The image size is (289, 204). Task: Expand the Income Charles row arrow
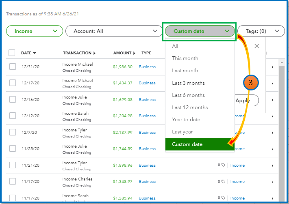click(x=272, y=182)
